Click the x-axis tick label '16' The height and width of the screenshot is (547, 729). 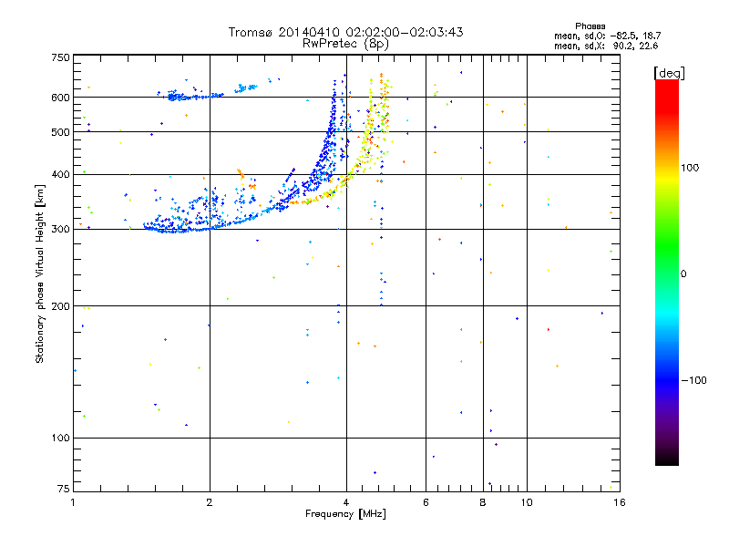click(620, 502)
